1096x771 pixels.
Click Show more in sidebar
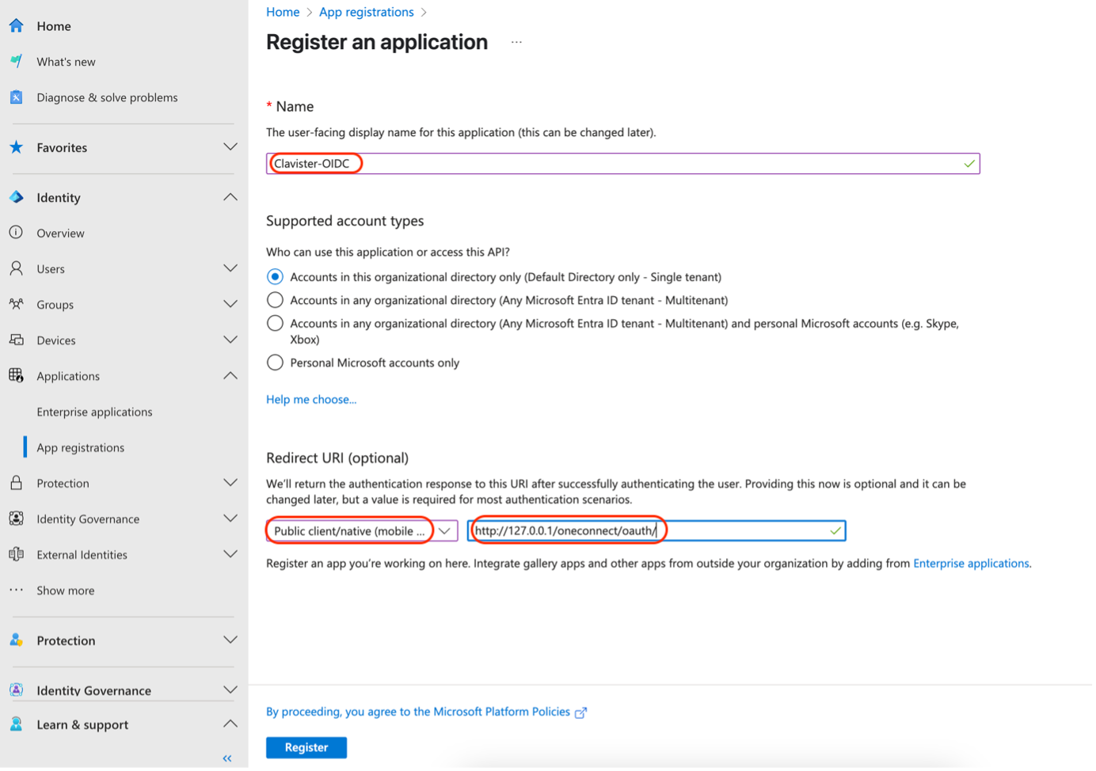65,590
